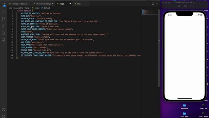Image resolution: width=209 pixels, height=118 pixels.
Task: Open Remote Explorer view
Action: click(4, 40)
